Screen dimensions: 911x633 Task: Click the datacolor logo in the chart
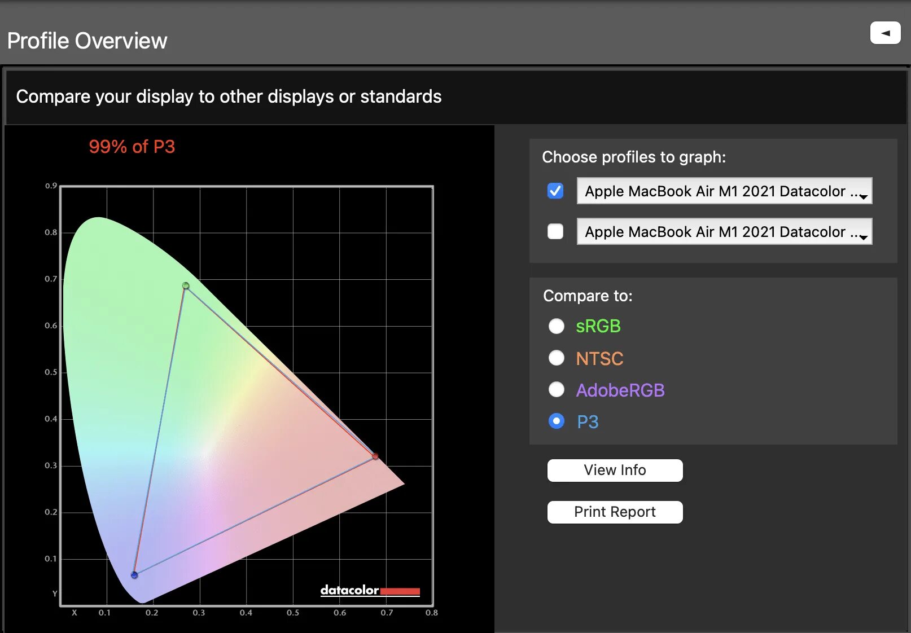(x=370, y=590)
